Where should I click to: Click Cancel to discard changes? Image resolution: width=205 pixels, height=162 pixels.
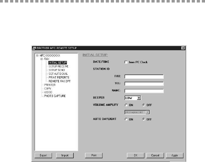[x=155, y=155]
